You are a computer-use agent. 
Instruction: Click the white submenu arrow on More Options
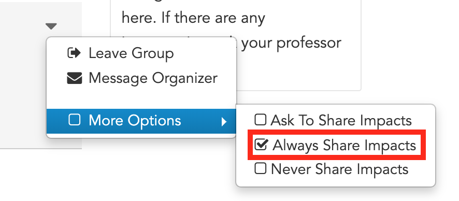[x=224, y=121]
